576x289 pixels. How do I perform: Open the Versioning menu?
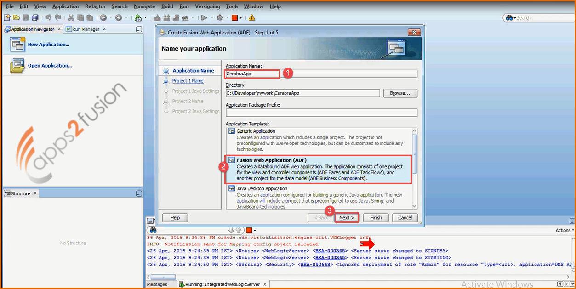click(x=207, y=6)
